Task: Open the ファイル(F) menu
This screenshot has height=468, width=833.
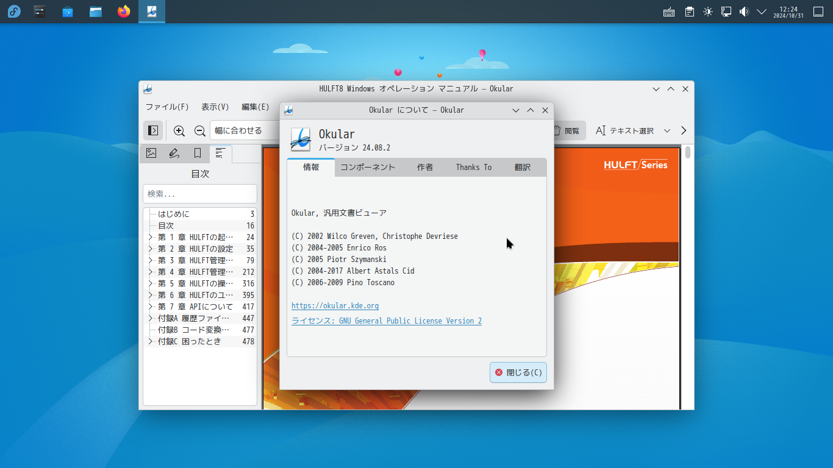Action: pos(167,107)
